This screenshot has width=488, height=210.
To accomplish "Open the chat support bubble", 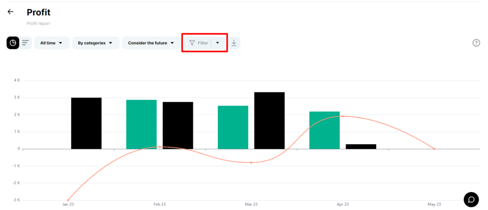I will [471, 200].
